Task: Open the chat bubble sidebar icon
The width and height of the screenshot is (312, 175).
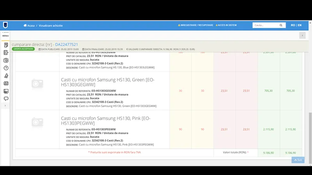Action: (x=6, y=99)
